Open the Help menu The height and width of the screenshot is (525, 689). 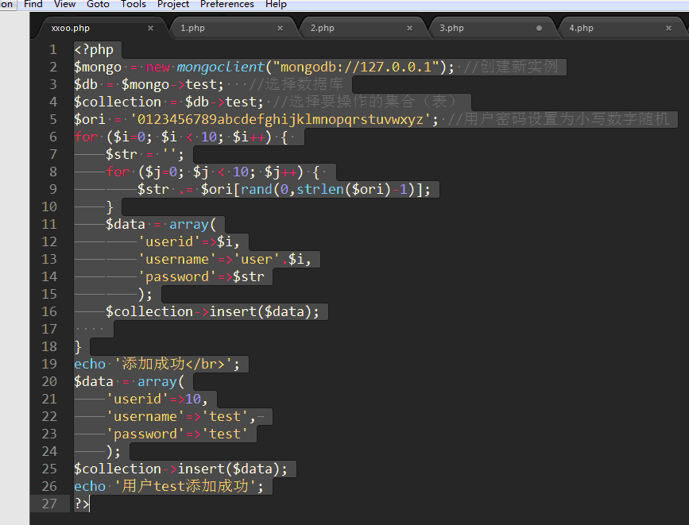click(276, 4)
